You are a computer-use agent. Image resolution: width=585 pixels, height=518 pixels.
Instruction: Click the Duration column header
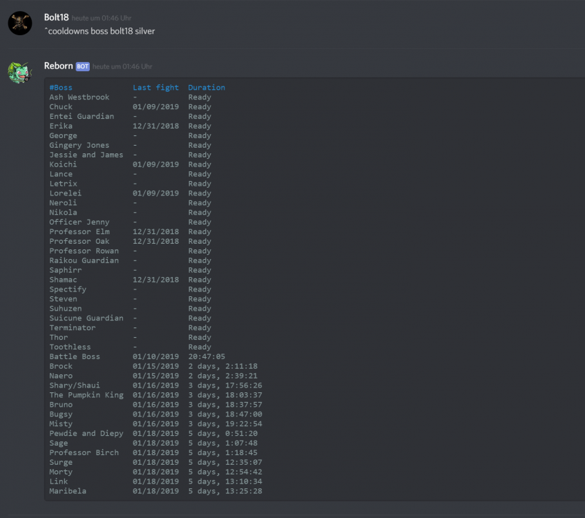[207, 88]
